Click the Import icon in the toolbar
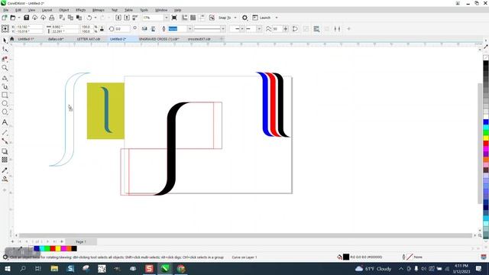Image resolution: width=489 pixels, height=275 pixels. (x=118, y=18)
